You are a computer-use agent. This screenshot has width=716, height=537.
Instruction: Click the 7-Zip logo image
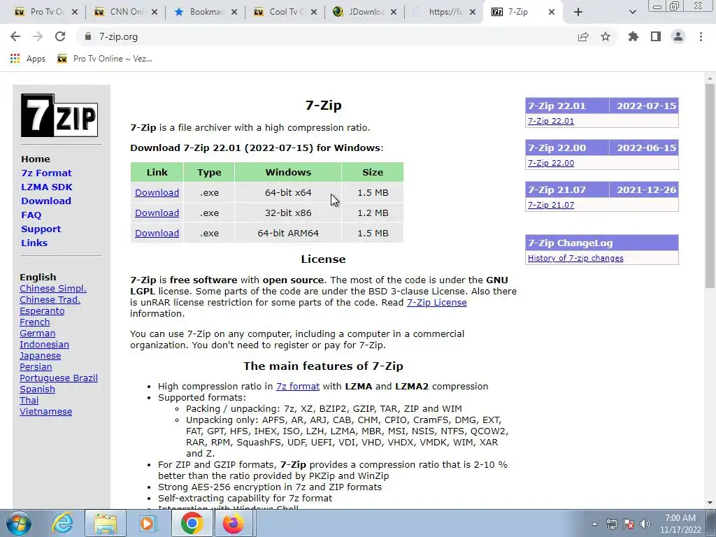(59, 115)
